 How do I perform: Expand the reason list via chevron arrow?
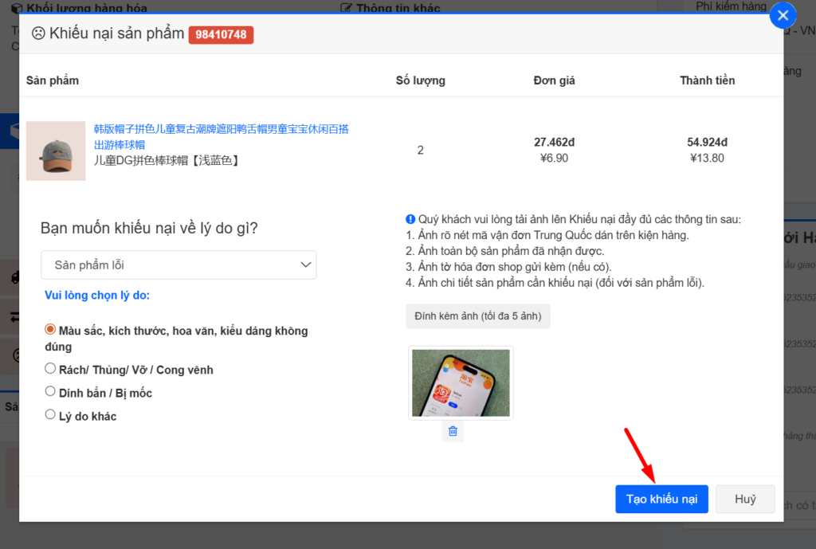(x=304, y=265)
